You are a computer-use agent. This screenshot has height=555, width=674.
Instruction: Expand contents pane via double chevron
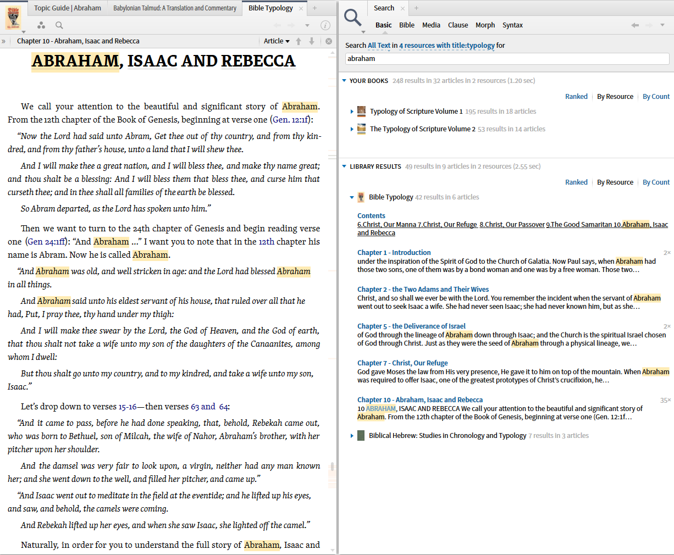click(x=4, y=41)
